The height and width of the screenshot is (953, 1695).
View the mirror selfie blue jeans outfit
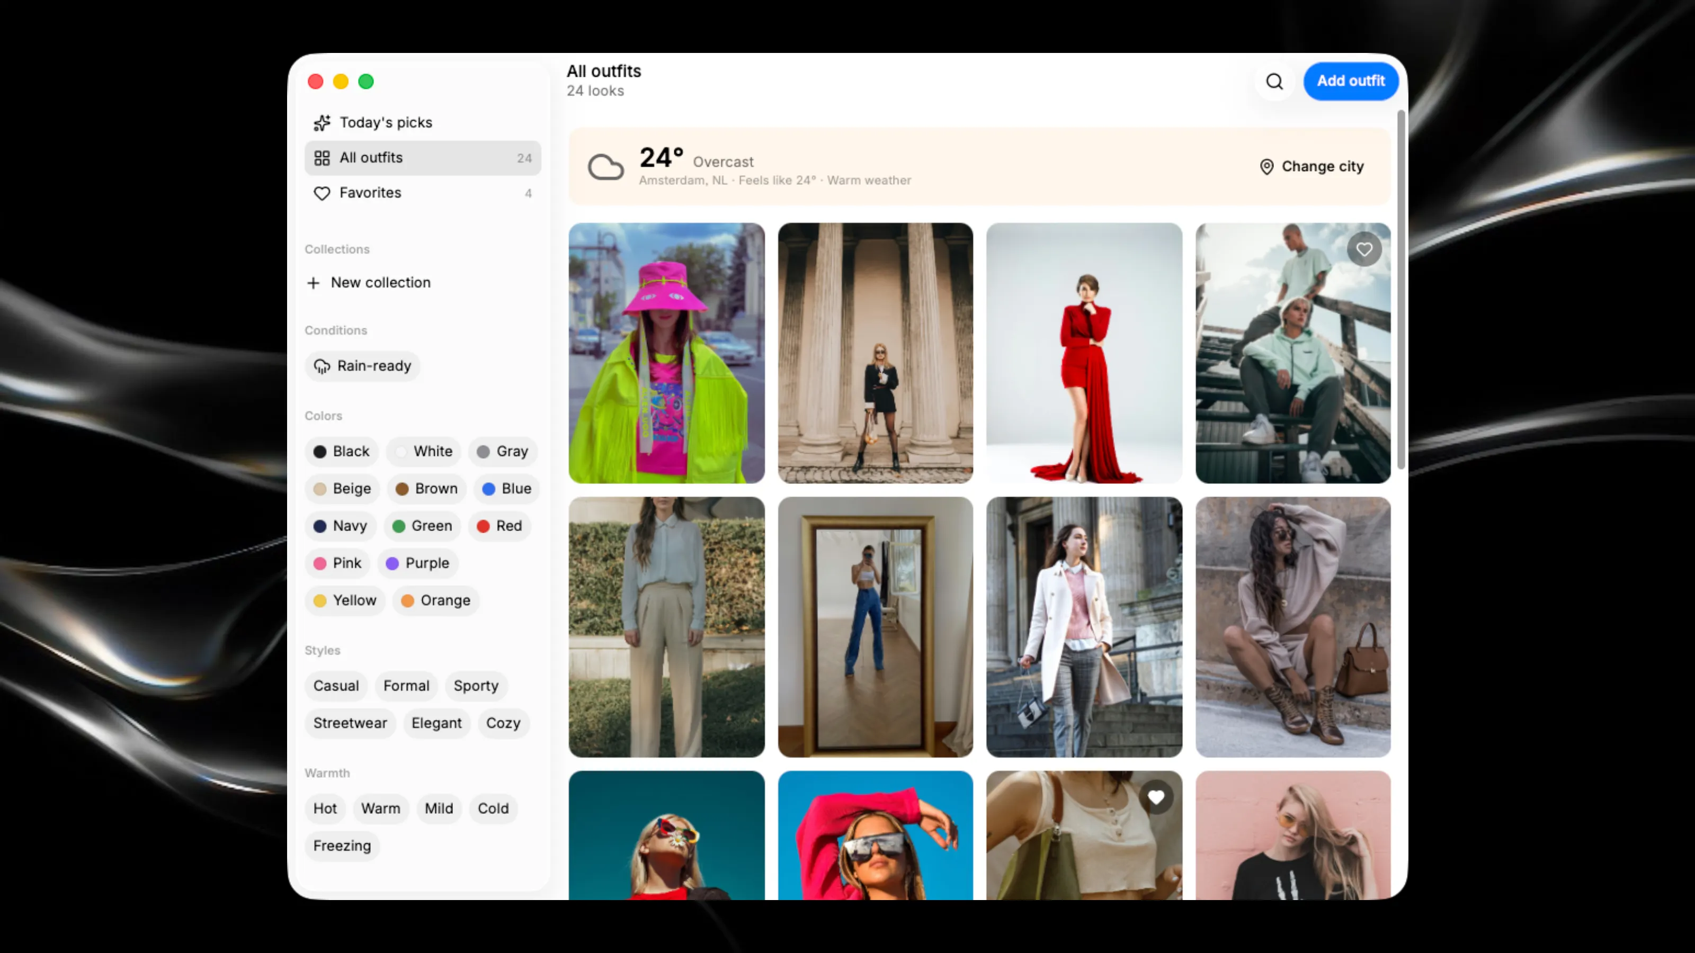click(875, 627)
